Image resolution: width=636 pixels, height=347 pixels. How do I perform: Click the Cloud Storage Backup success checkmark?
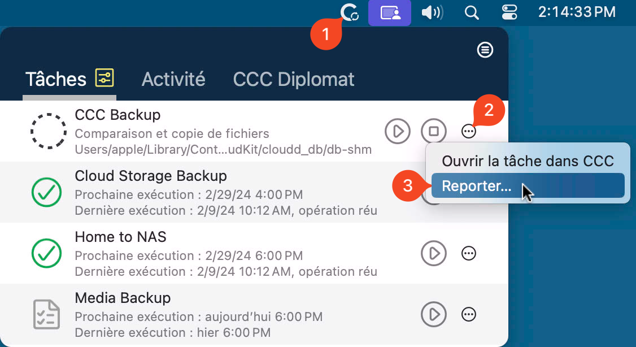click(47, 192)
